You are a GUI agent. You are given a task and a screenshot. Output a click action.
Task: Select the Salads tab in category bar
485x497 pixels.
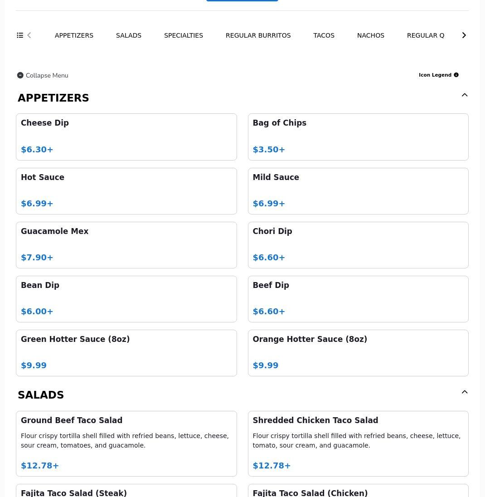tap(129, 35)
